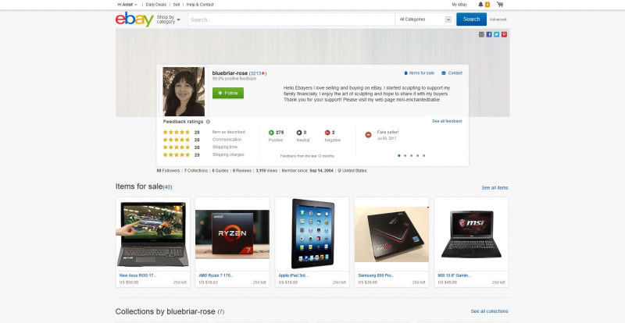Click the AMD Ryzen 7 170 title link
Screen dimensions: 625x323
[216, 275]
